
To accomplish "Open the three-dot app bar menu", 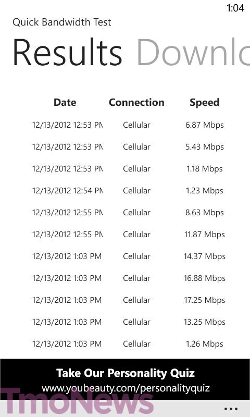I will coord(231,409).
